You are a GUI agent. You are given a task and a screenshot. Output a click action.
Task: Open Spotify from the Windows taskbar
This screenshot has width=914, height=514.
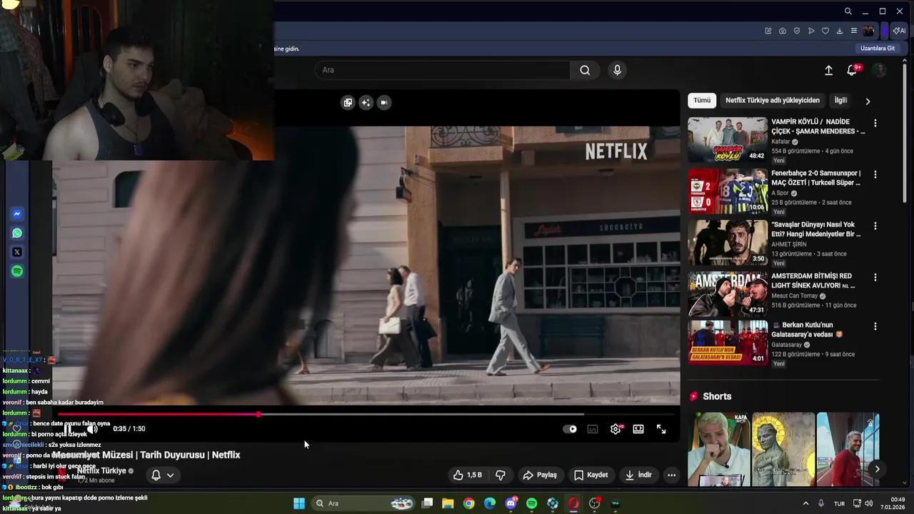[x=531, y=503]
